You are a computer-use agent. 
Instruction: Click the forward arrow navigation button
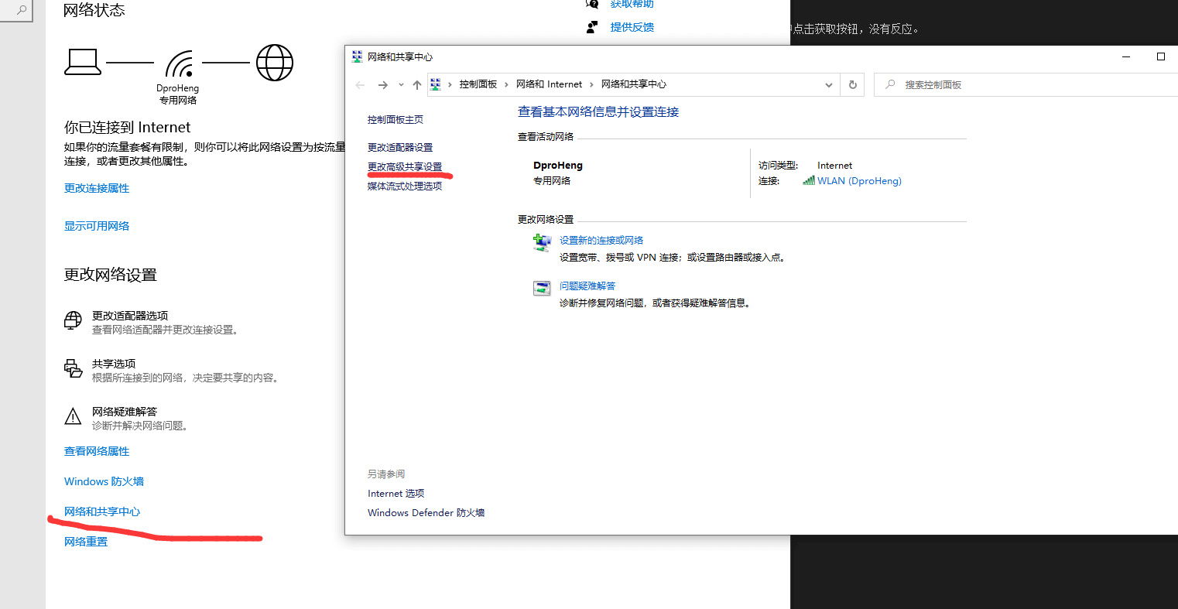(382, 85)
